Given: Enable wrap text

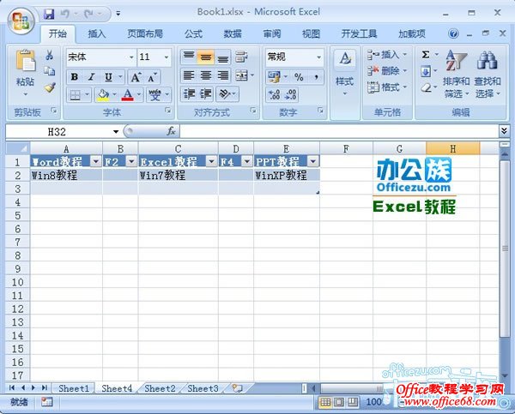Looking at the screenshot, I should tap(241, 57).
